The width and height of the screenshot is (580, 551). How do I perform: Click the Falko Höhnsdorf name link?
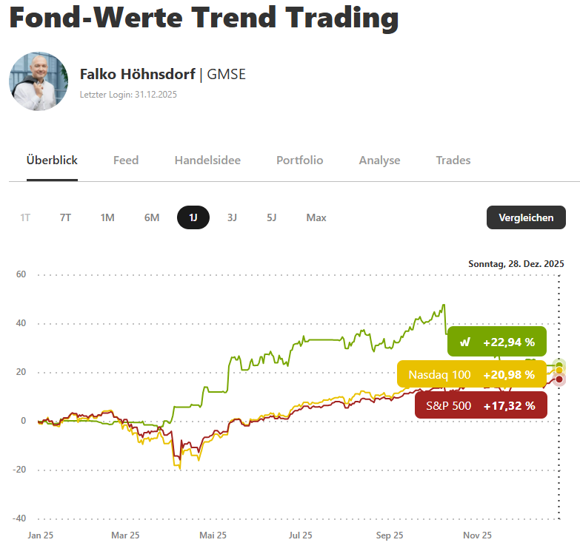[138, 74]
